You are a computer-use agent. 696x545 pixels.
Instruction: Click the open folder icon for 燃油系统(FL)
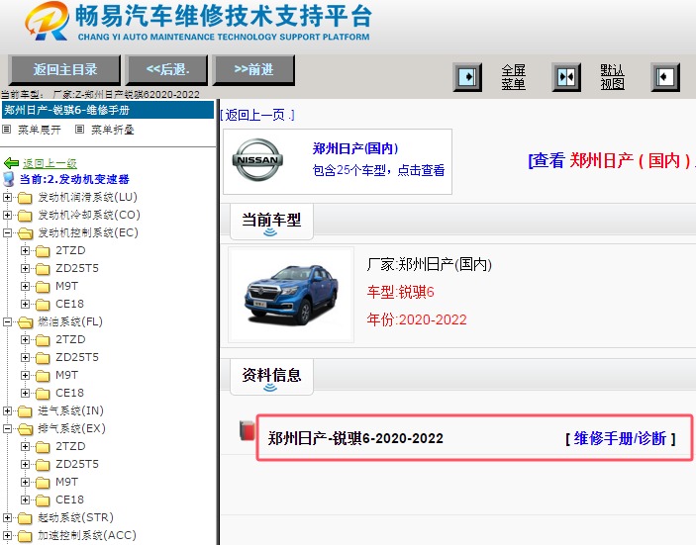(26, 321)
